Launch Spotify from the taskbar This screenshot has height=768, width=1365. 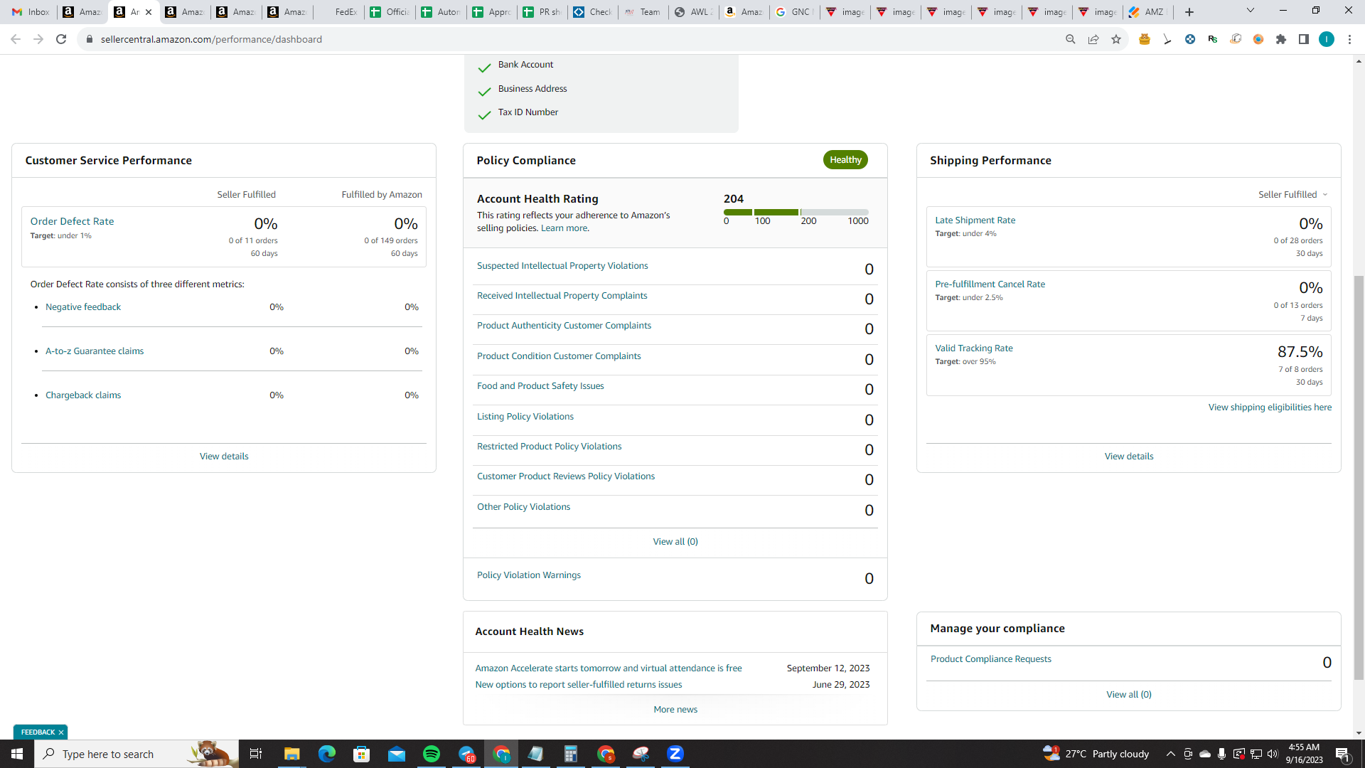click(432, 754)
